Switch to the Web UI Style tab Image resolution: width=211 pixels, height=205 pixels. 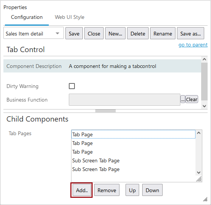click(70, 17)
